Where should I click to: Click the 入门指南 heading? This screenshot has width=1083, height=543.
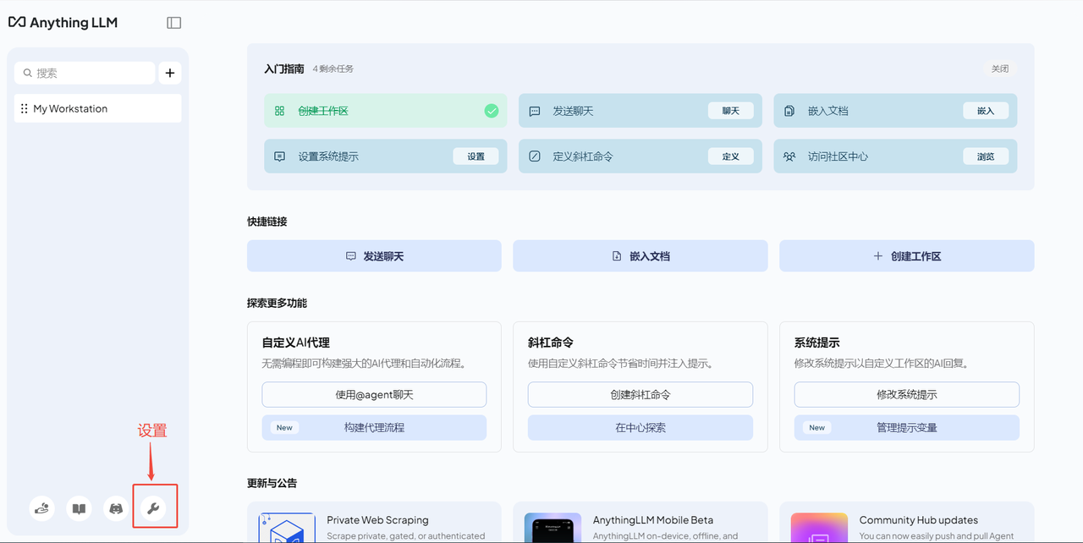283,69
